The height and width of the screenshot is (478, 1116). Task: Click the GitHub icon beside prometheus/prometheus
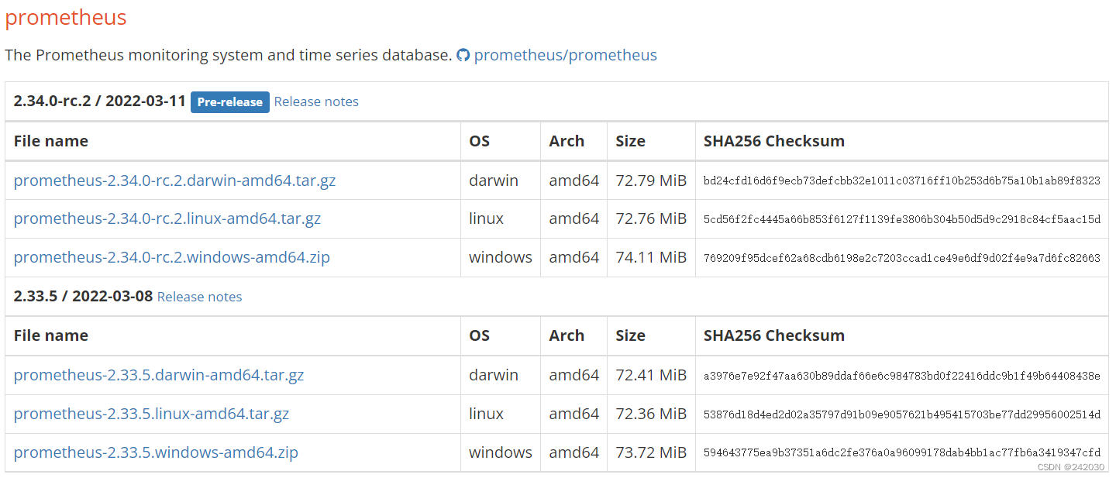[463, 56]
